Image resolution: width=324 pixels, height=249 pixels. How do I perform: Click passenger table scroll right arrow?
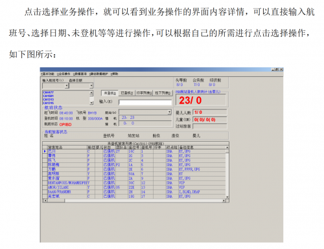[224, 200]
